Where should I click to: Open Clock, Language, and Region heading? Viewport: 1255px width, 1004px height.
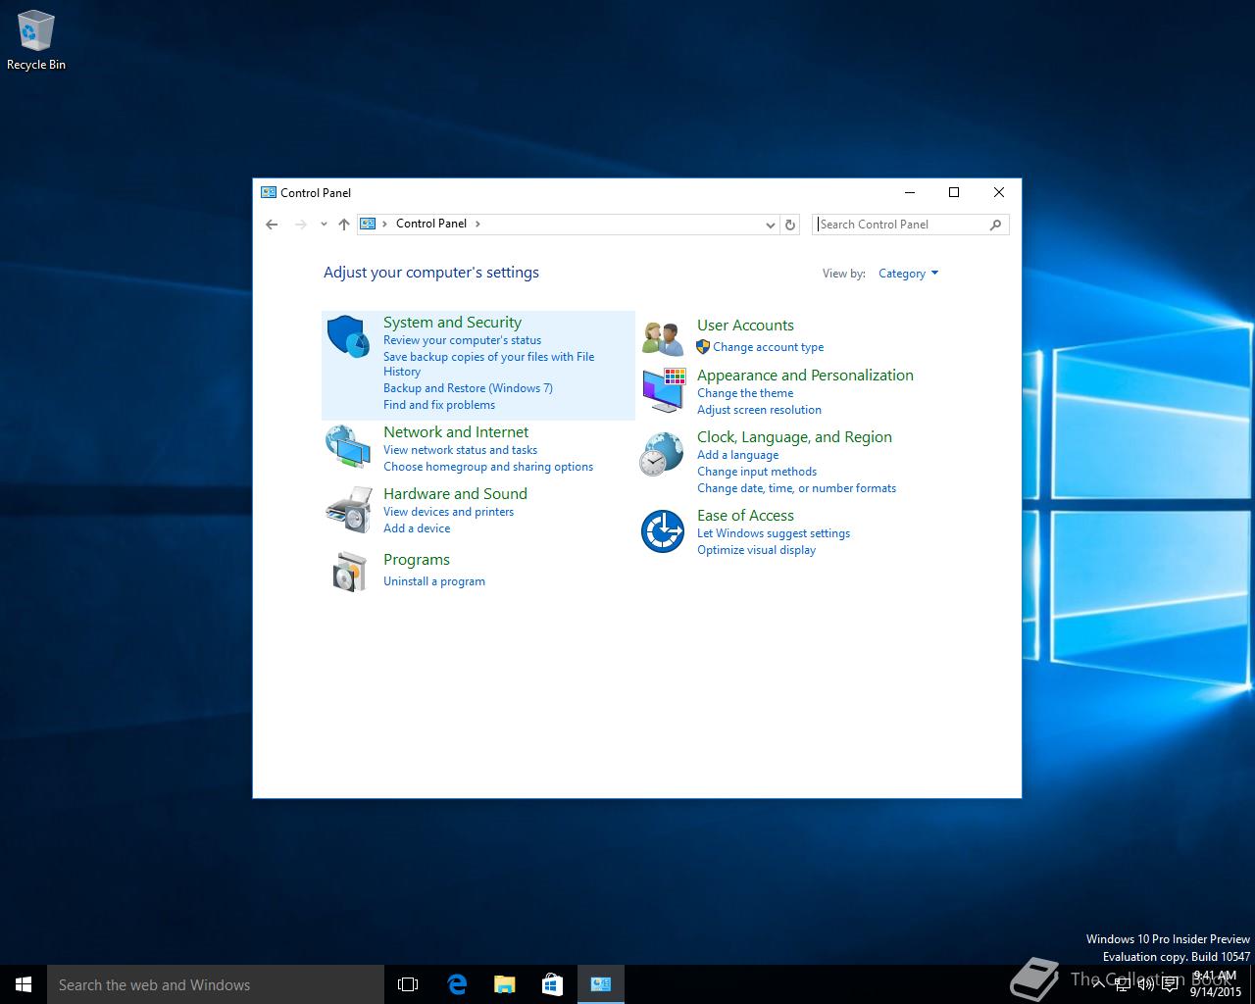pyautogui.click(x=794, y=436)
